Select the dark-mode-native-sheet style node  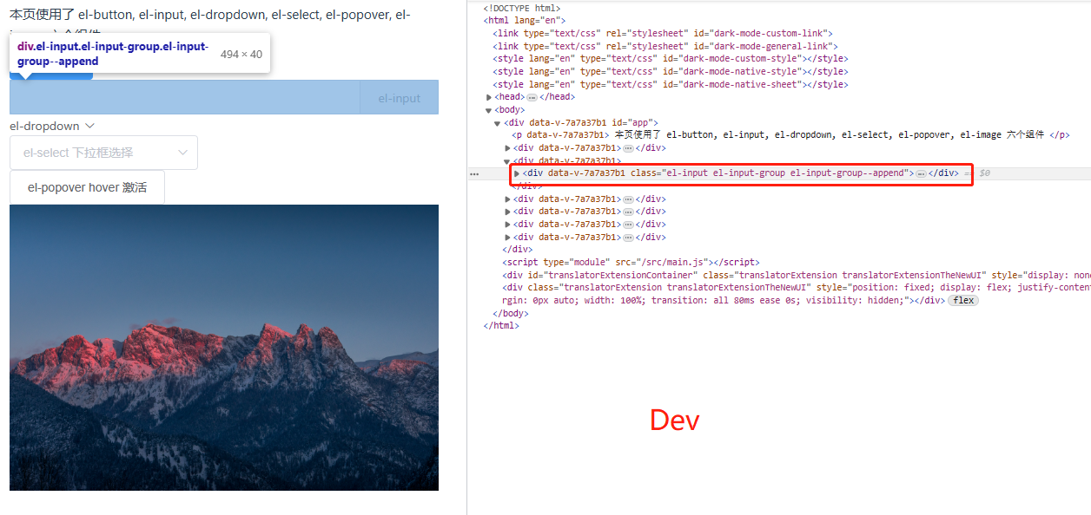pos(669,84)
